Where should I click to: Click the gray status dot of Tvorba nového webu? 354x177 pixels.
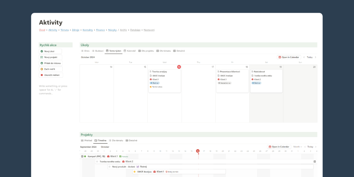(x=97, y=162)
